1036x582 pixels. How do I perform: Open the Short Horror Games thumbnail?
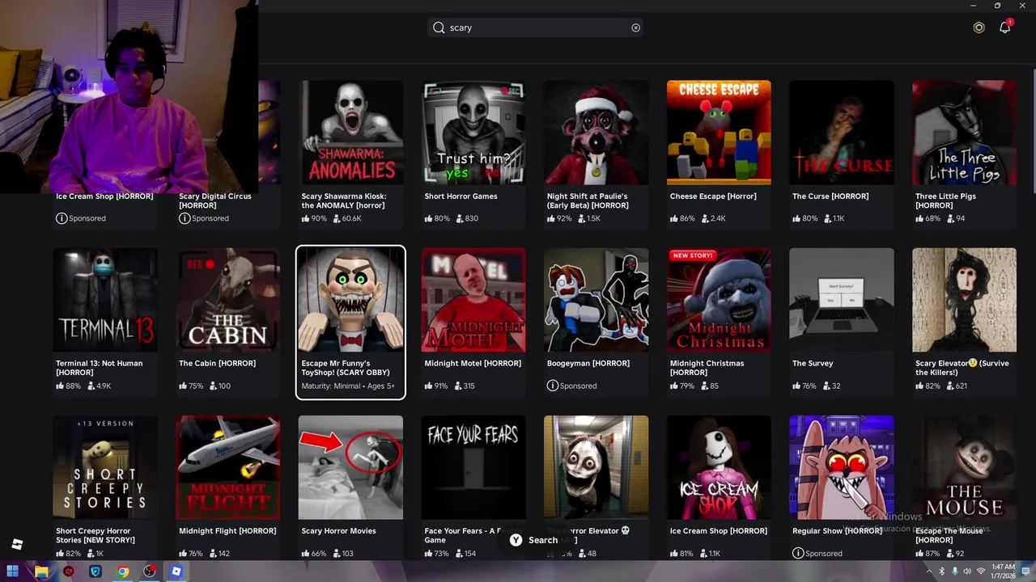coord(473,133)
